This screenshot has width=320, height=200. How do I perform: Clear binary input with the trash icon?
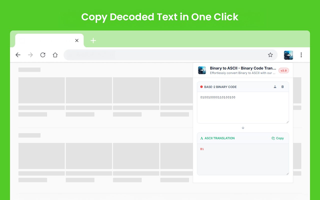coord(282,87)
